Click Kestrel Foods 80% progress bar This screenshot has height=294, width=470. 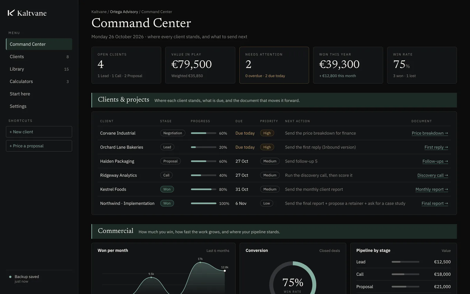(204, 189)
